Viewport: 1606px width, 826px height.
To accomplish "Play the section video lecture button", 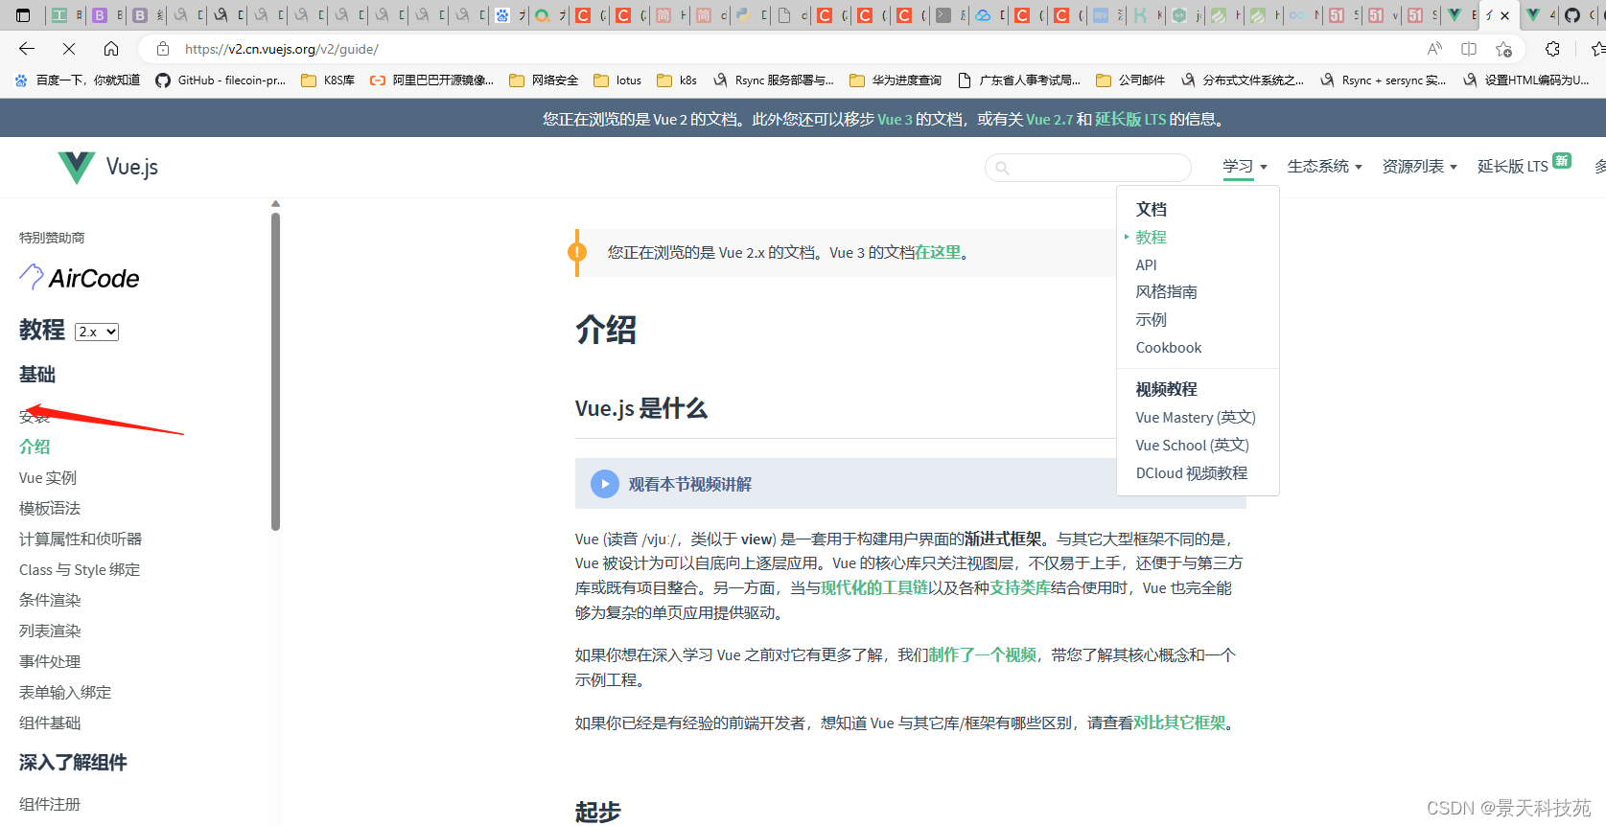I will [x=604, y=484].
